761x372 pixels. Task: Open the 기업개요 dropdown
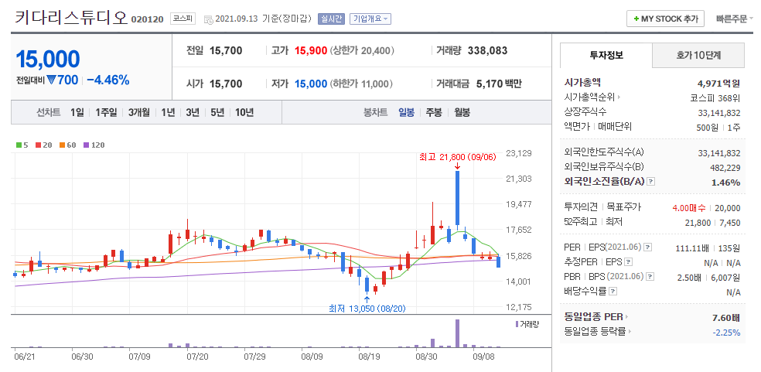tap(370, 19)
